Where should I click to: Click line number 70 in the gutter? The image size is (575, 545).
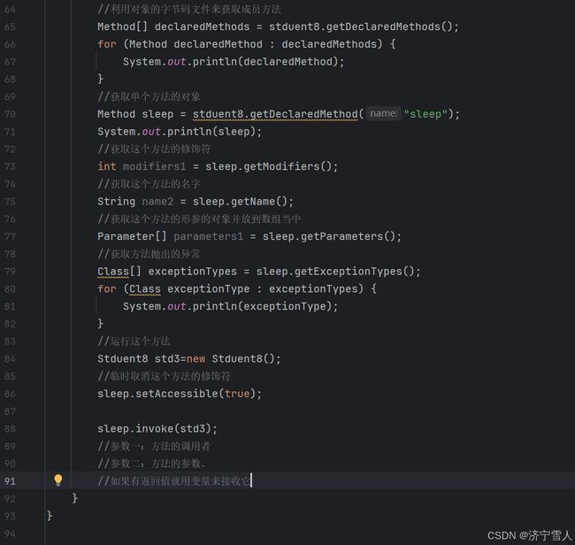[x=10, y=114]
